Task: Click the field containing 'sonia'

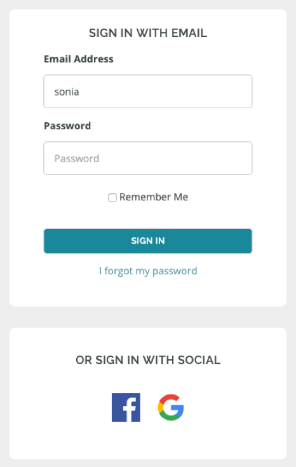Action: click(148, 92)
